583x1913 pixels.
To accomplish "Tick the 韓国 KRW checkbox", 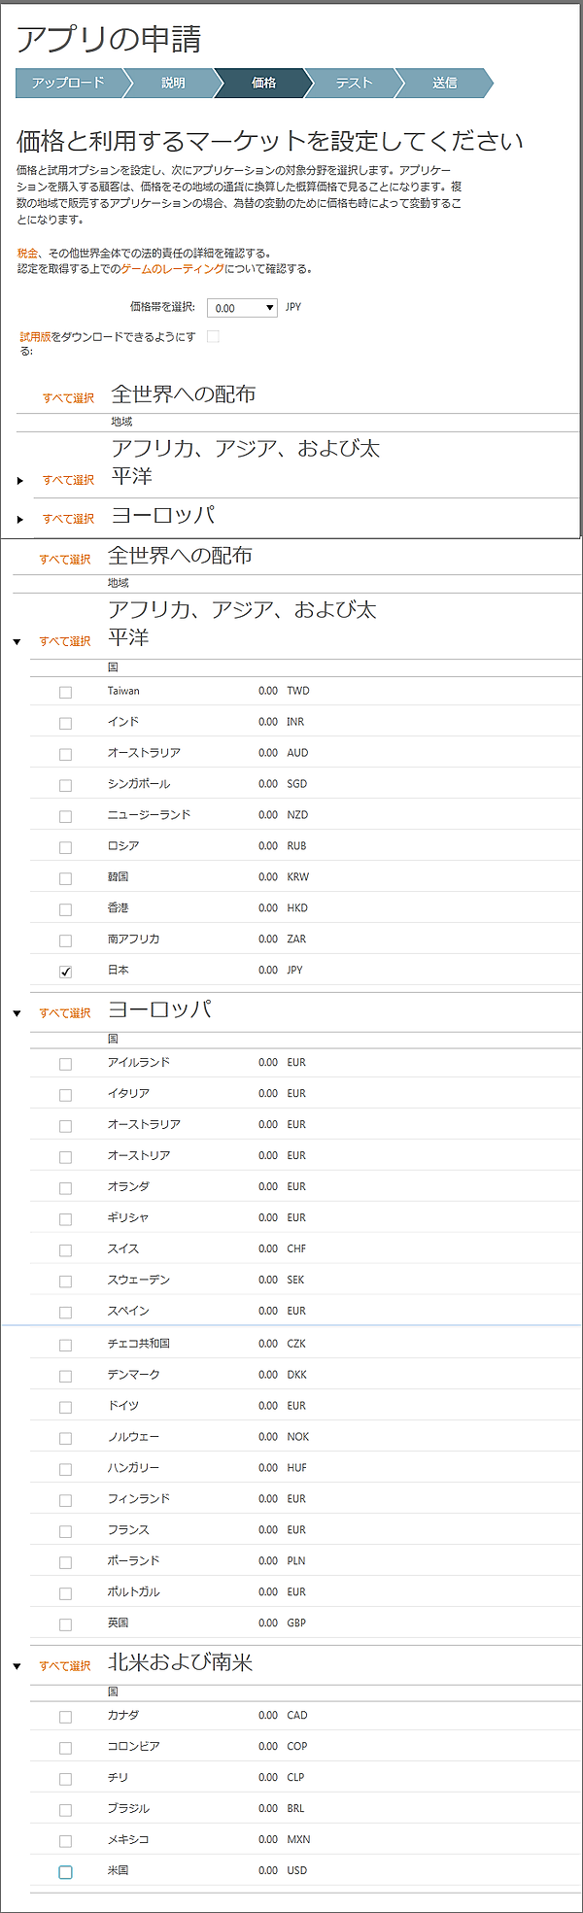I will click(65, 878).
